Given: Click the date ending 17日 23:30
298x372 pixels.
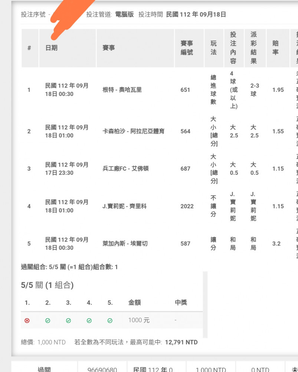Looking at the screenshot, I should [67, 169].
